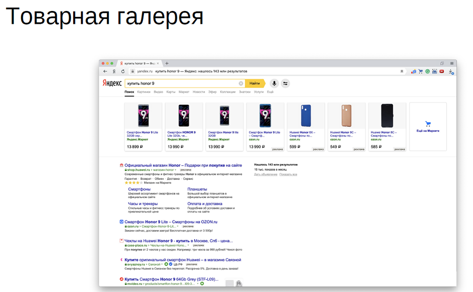
Task: Switch to the Новости tab
Action: coord(199,92)
